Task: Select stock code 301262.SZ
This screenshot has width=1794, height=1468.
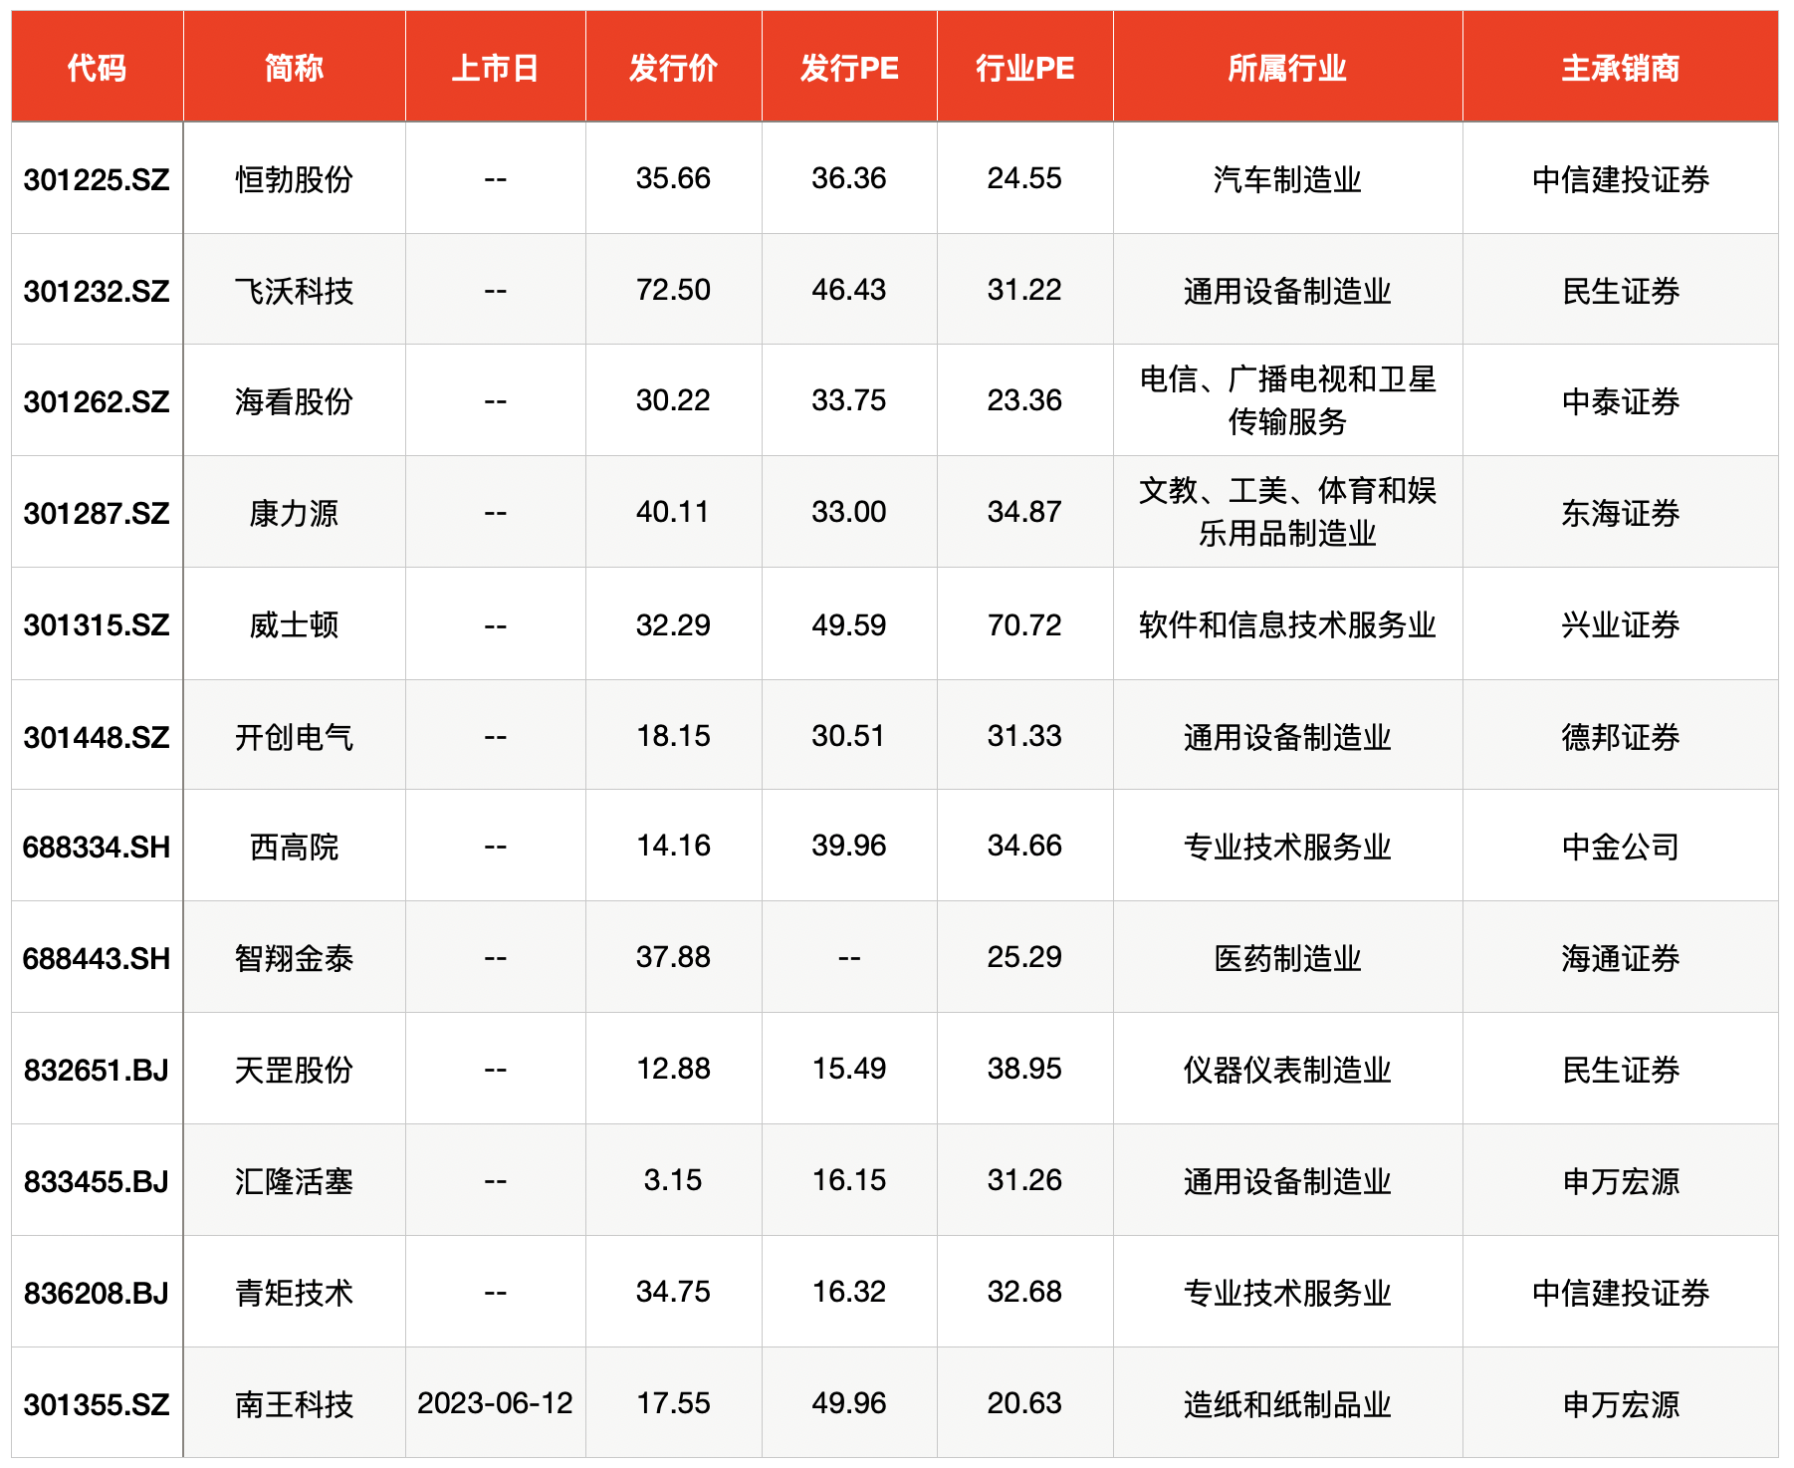Action: tap(97, 401)
